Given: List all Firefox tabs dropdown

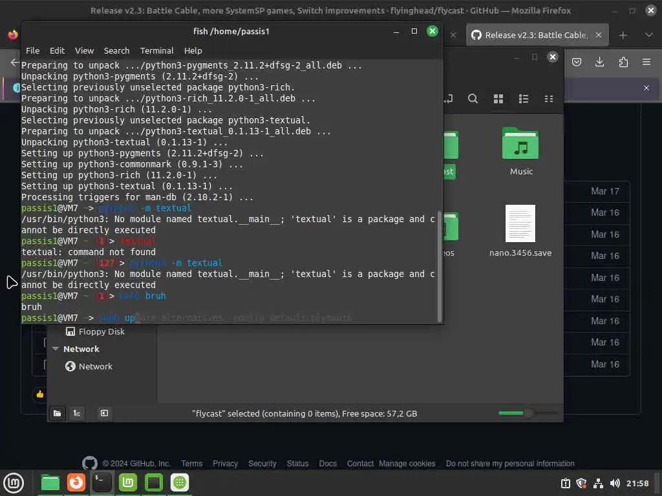Looking at the screenshot, I should click(x=649, y=36).
